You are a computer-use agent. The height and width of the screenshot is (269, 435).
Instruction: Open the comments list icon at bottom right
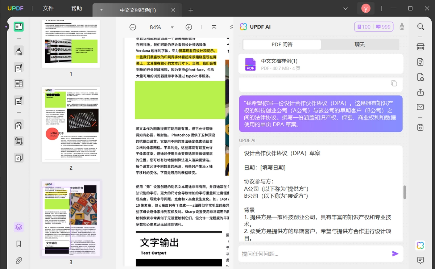pyautogui.click(x=420, y=260)
